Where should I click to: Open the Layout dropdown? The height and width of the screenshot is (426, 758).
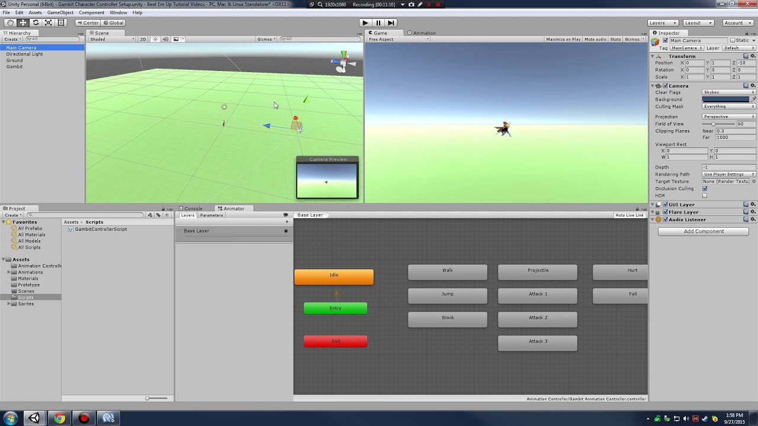pyautogui.click(x=699, y=22)
